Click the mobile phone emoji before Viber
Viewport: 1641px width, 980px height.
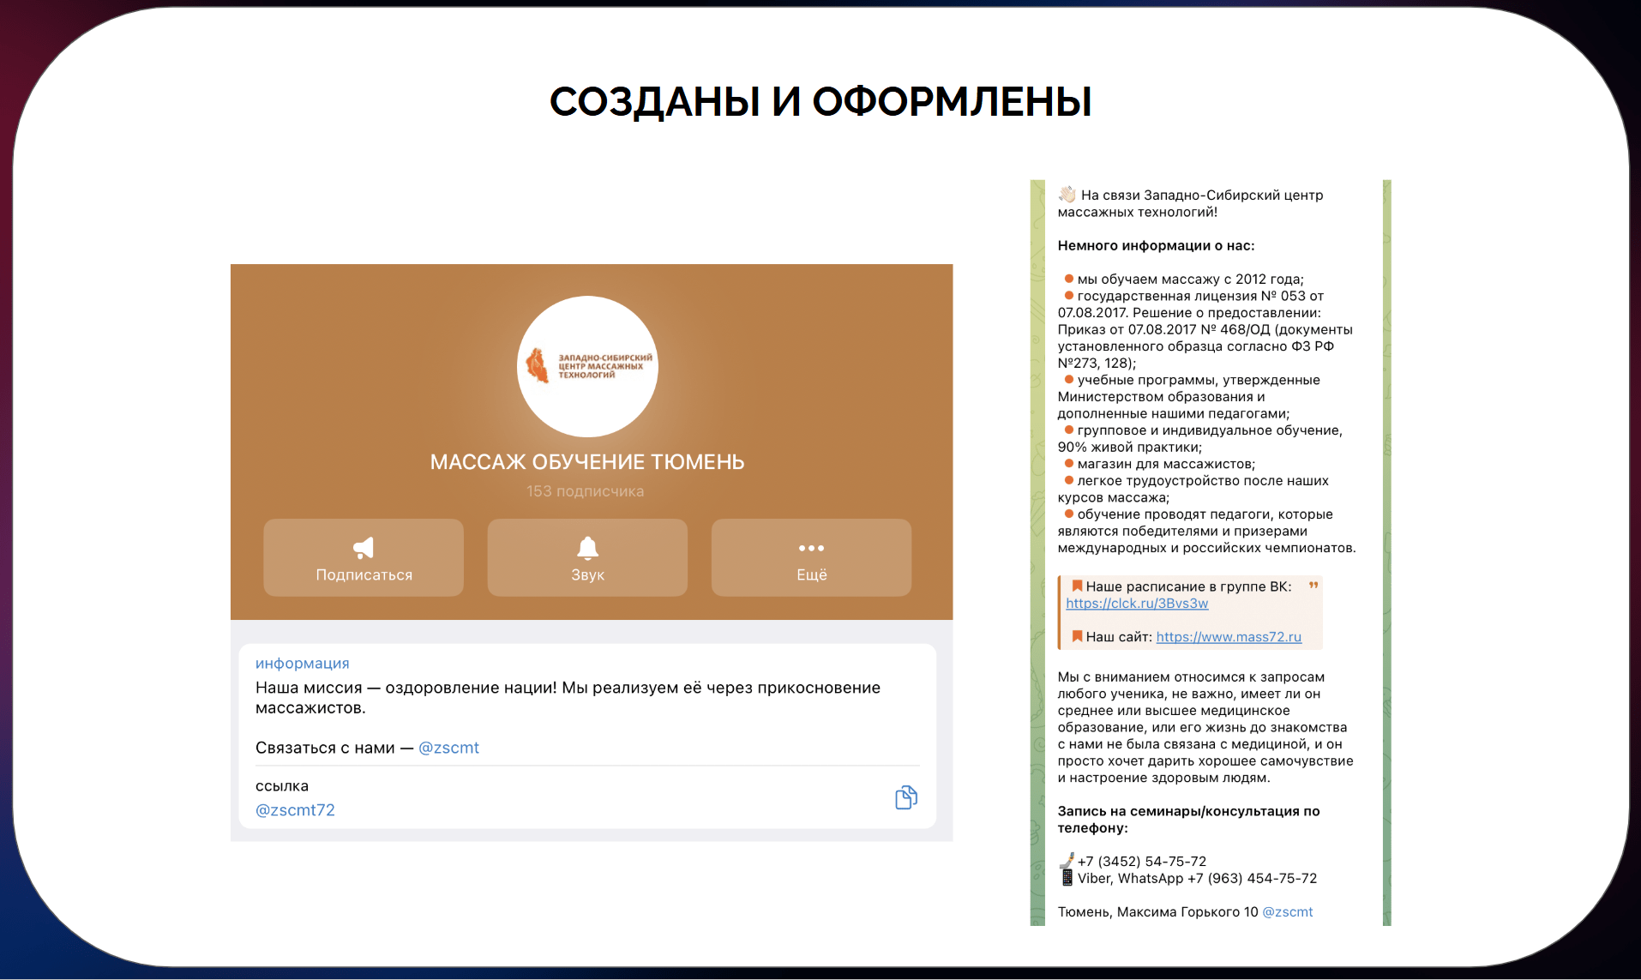pyautogui.click(x=1067, y=878)
